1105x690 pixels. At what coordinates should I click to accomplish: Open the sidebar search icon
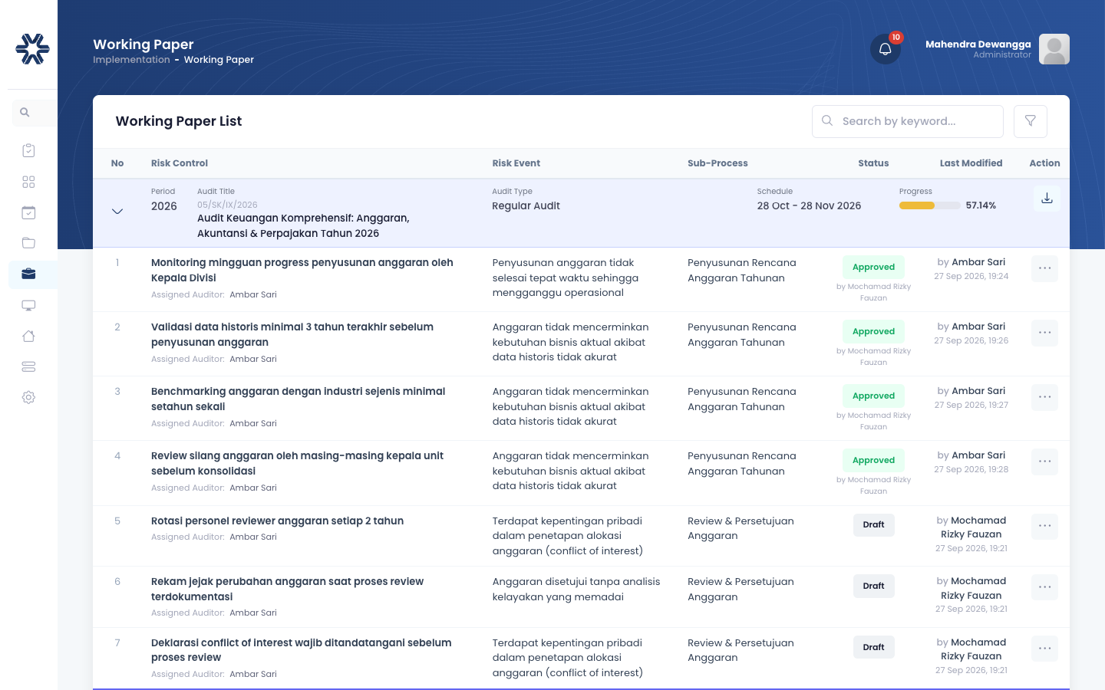point(25,113)
